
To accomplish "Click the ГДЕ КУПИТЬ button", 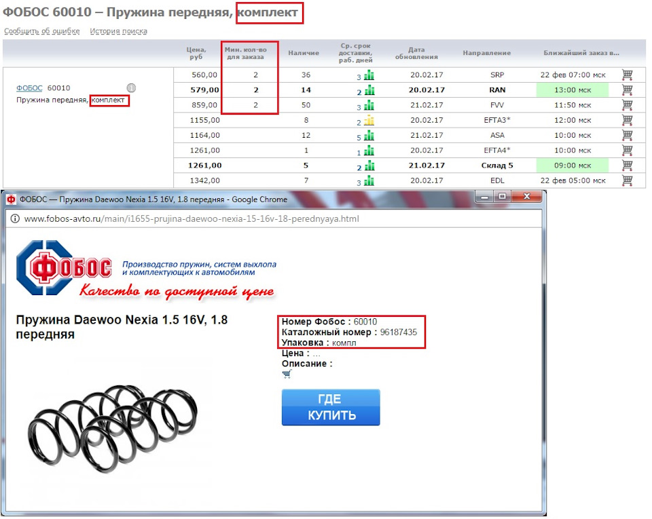I will 331,407.
